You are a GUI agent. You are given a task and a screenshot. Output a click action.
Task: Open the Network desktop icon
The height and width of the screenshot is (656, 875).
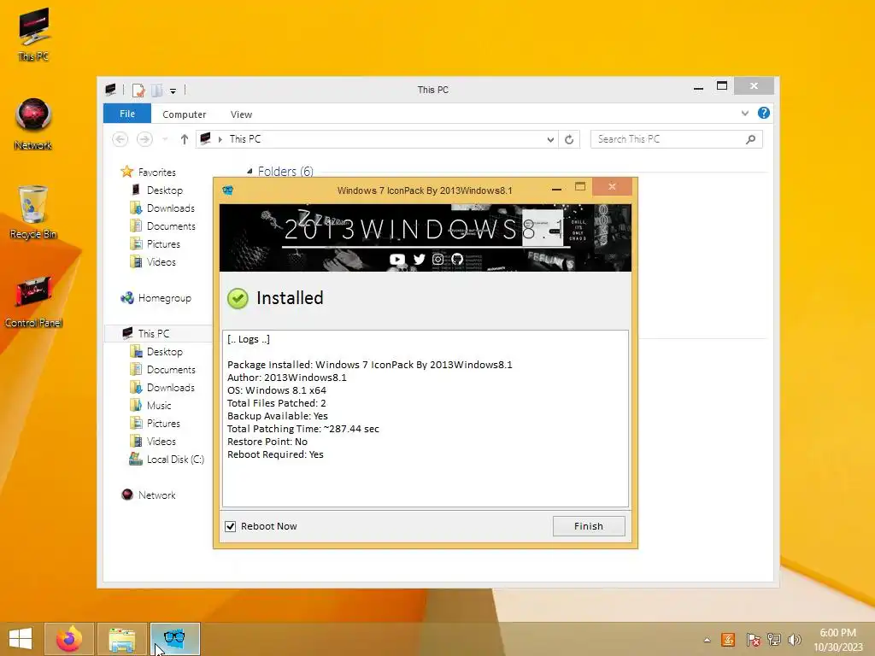33,123
